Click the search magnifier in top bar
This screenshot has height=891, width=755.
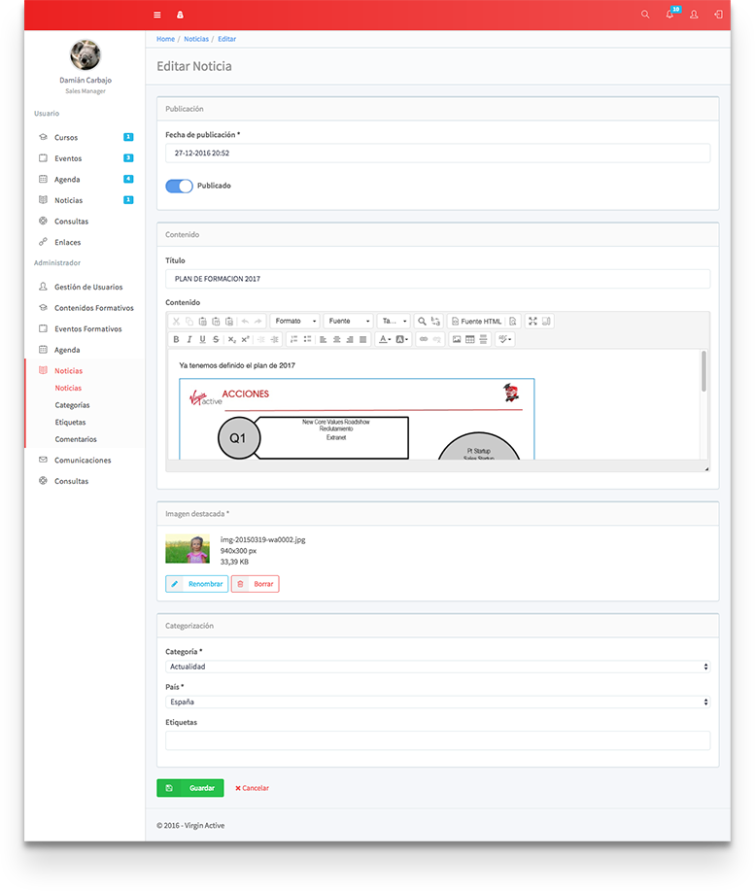click(645, 15)
